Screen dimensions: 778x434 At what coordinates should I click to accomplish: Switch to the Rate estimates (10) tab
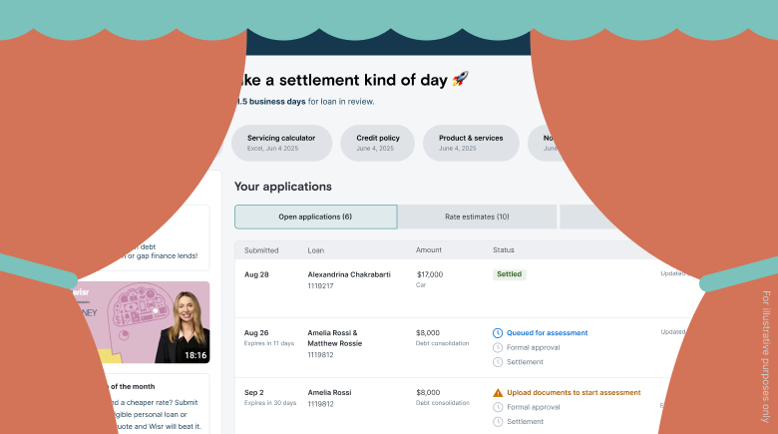477,217
